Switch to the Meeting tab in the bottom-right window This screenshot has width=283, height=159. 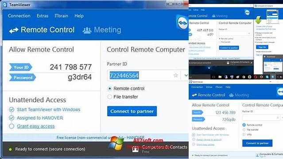pyautogui.click(x=239, y=95)
